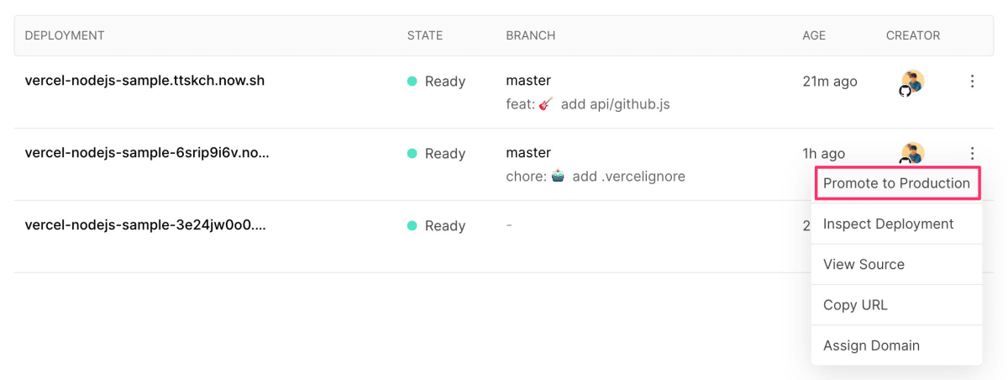
Task: Click the Ready status dot for the 3e24jw0o0 deployment
Action: (x=412, y=226)
